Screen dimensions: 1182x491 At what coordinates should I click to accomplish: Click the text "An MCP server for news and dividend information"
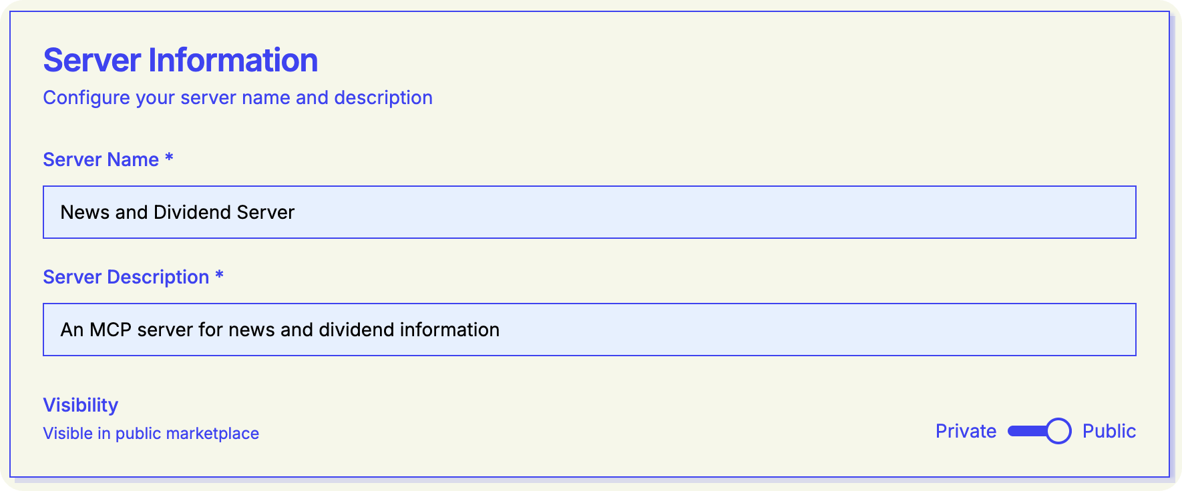pyautogui.click(x=280, y=330)
